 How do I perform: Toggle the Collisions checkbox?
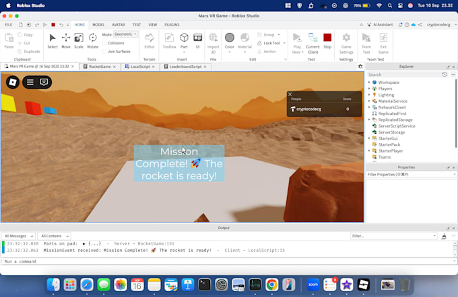(x=104, y=43)
